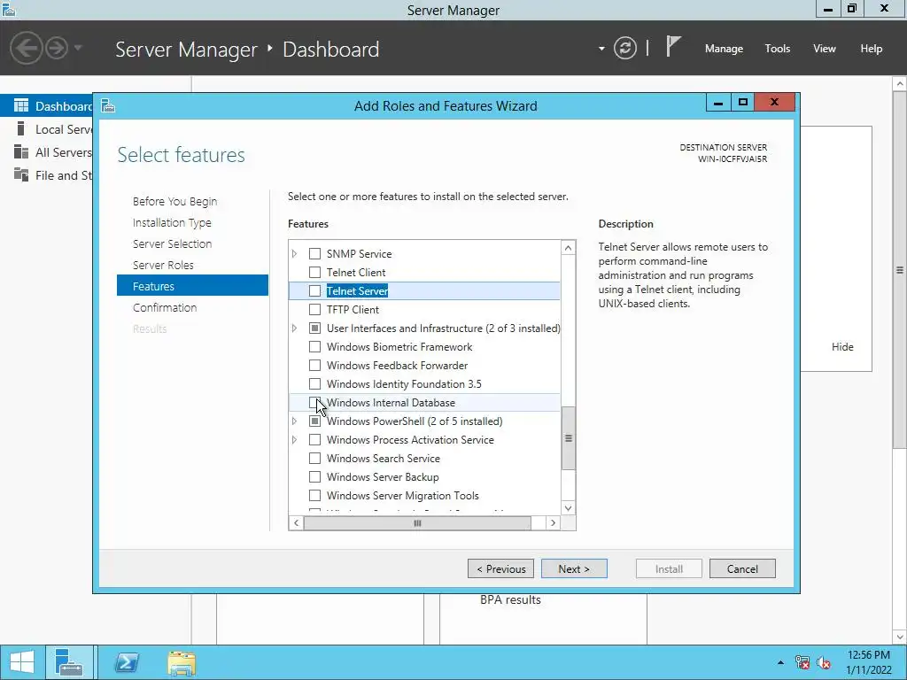Select Local Server icon in sidebar

[x=21, y=128]
